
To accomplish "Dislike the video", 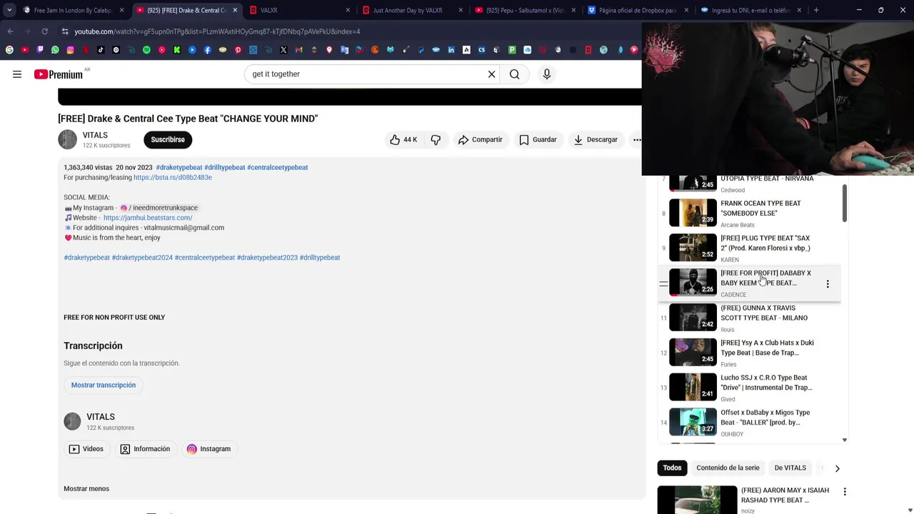I will point(436,140).
